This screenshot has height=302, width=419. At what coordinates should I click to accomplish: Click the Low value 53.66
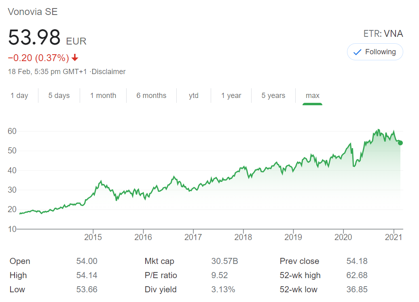tap(87, 289)
